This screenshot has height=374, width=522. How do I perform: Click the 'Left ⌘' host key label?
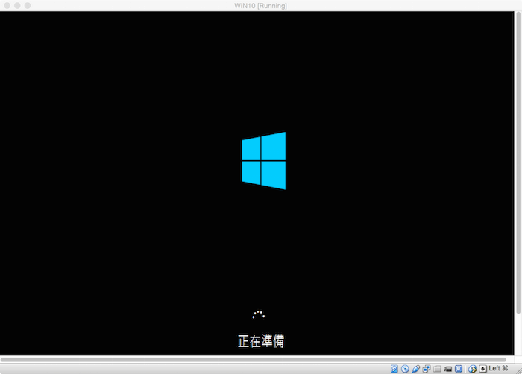click(498, 368)
